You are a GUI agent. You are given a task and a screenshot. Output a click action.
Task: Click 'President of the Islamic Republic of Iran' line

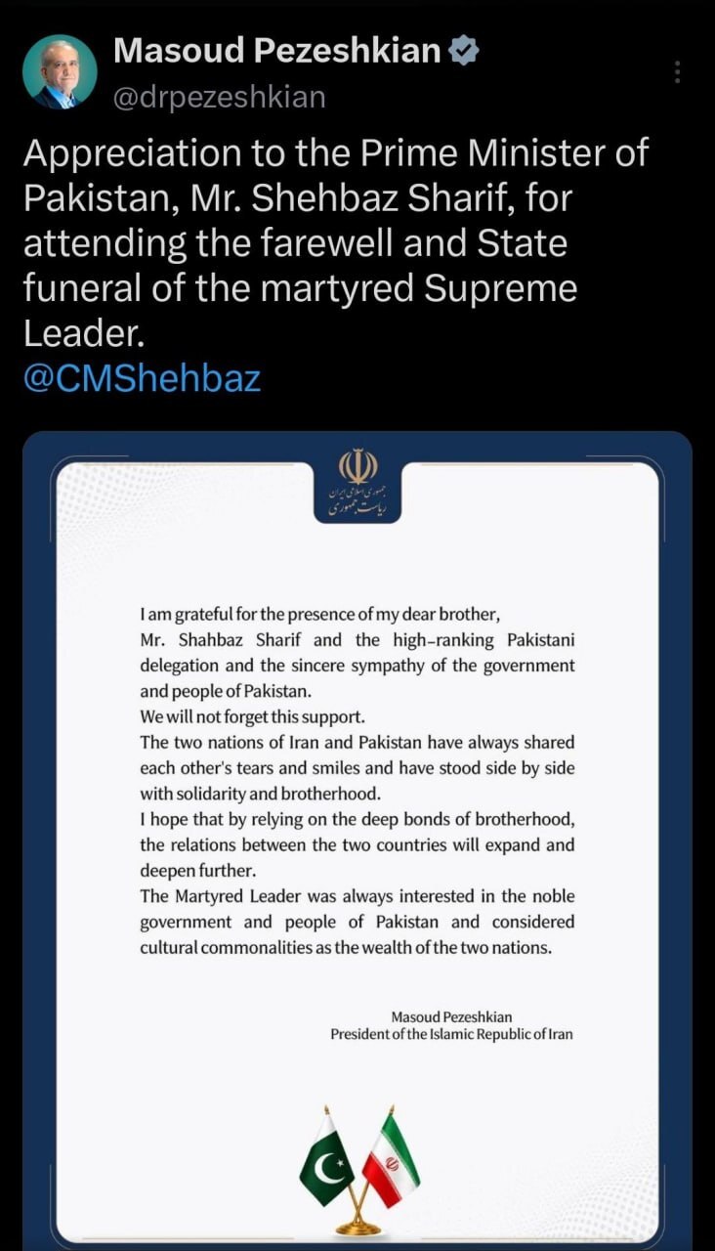pos(451,1034)
